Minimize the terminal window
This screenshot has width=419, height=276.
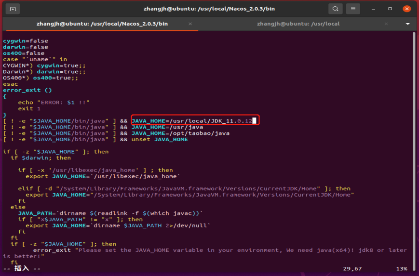click(x=373, y=9)
